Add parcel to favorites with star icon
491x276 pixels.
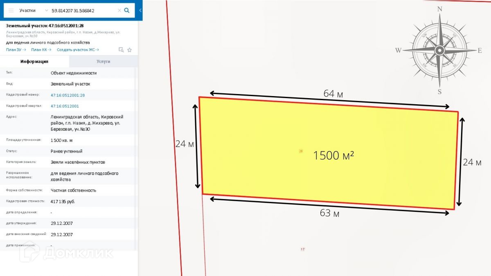(129, 50)
